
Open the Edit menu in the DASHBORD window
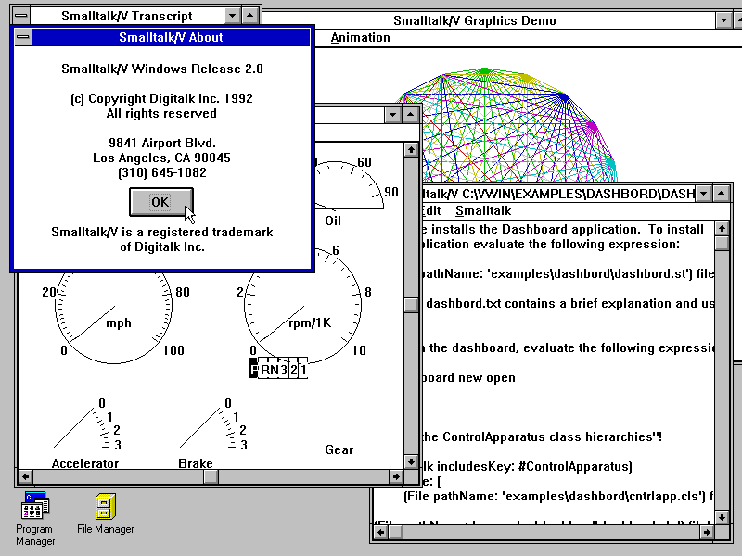(x=431, y=211)
